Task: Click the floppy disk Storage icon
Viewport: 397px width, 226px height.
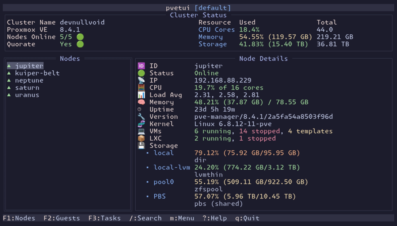Action: pyautogui.click(x=141, y=146)
